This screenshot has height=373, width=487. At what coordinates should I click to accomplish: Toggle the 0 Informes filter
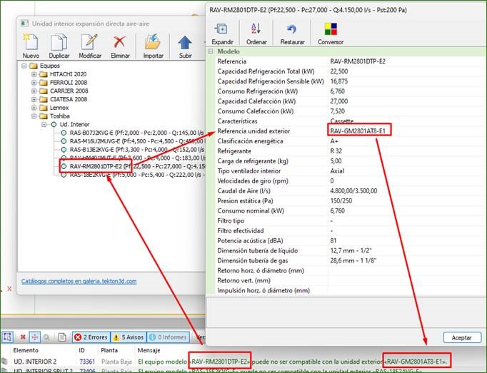(x=168, y=337)
